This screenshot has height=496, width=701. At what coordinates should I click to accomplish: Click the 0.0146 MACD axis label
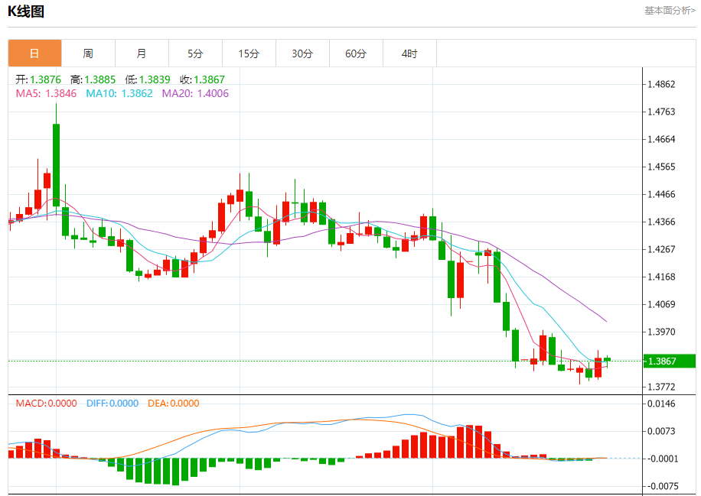[x=662, y=404]
